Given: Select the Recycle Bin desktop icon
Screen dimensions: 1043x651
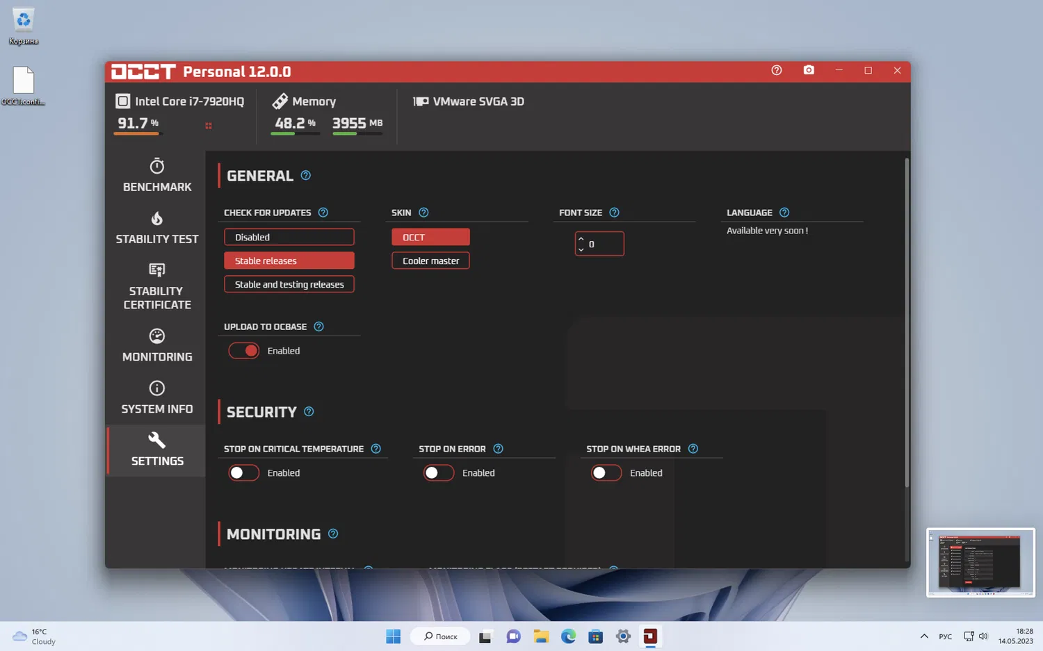Looking at the screenshot, I should coord(24,27).
